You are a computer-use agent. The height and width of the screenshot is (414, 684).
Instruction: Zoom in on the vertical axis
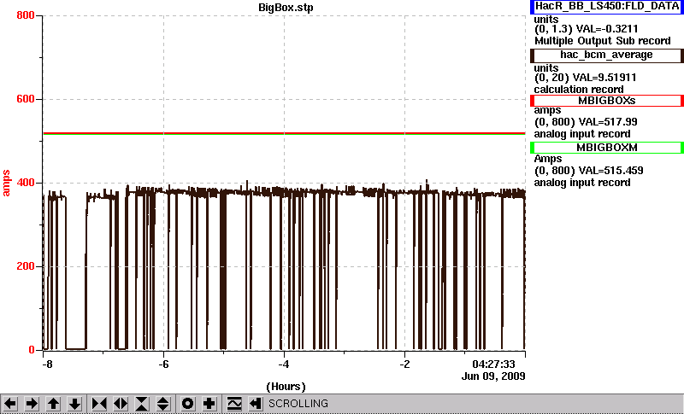pos(142,404)
